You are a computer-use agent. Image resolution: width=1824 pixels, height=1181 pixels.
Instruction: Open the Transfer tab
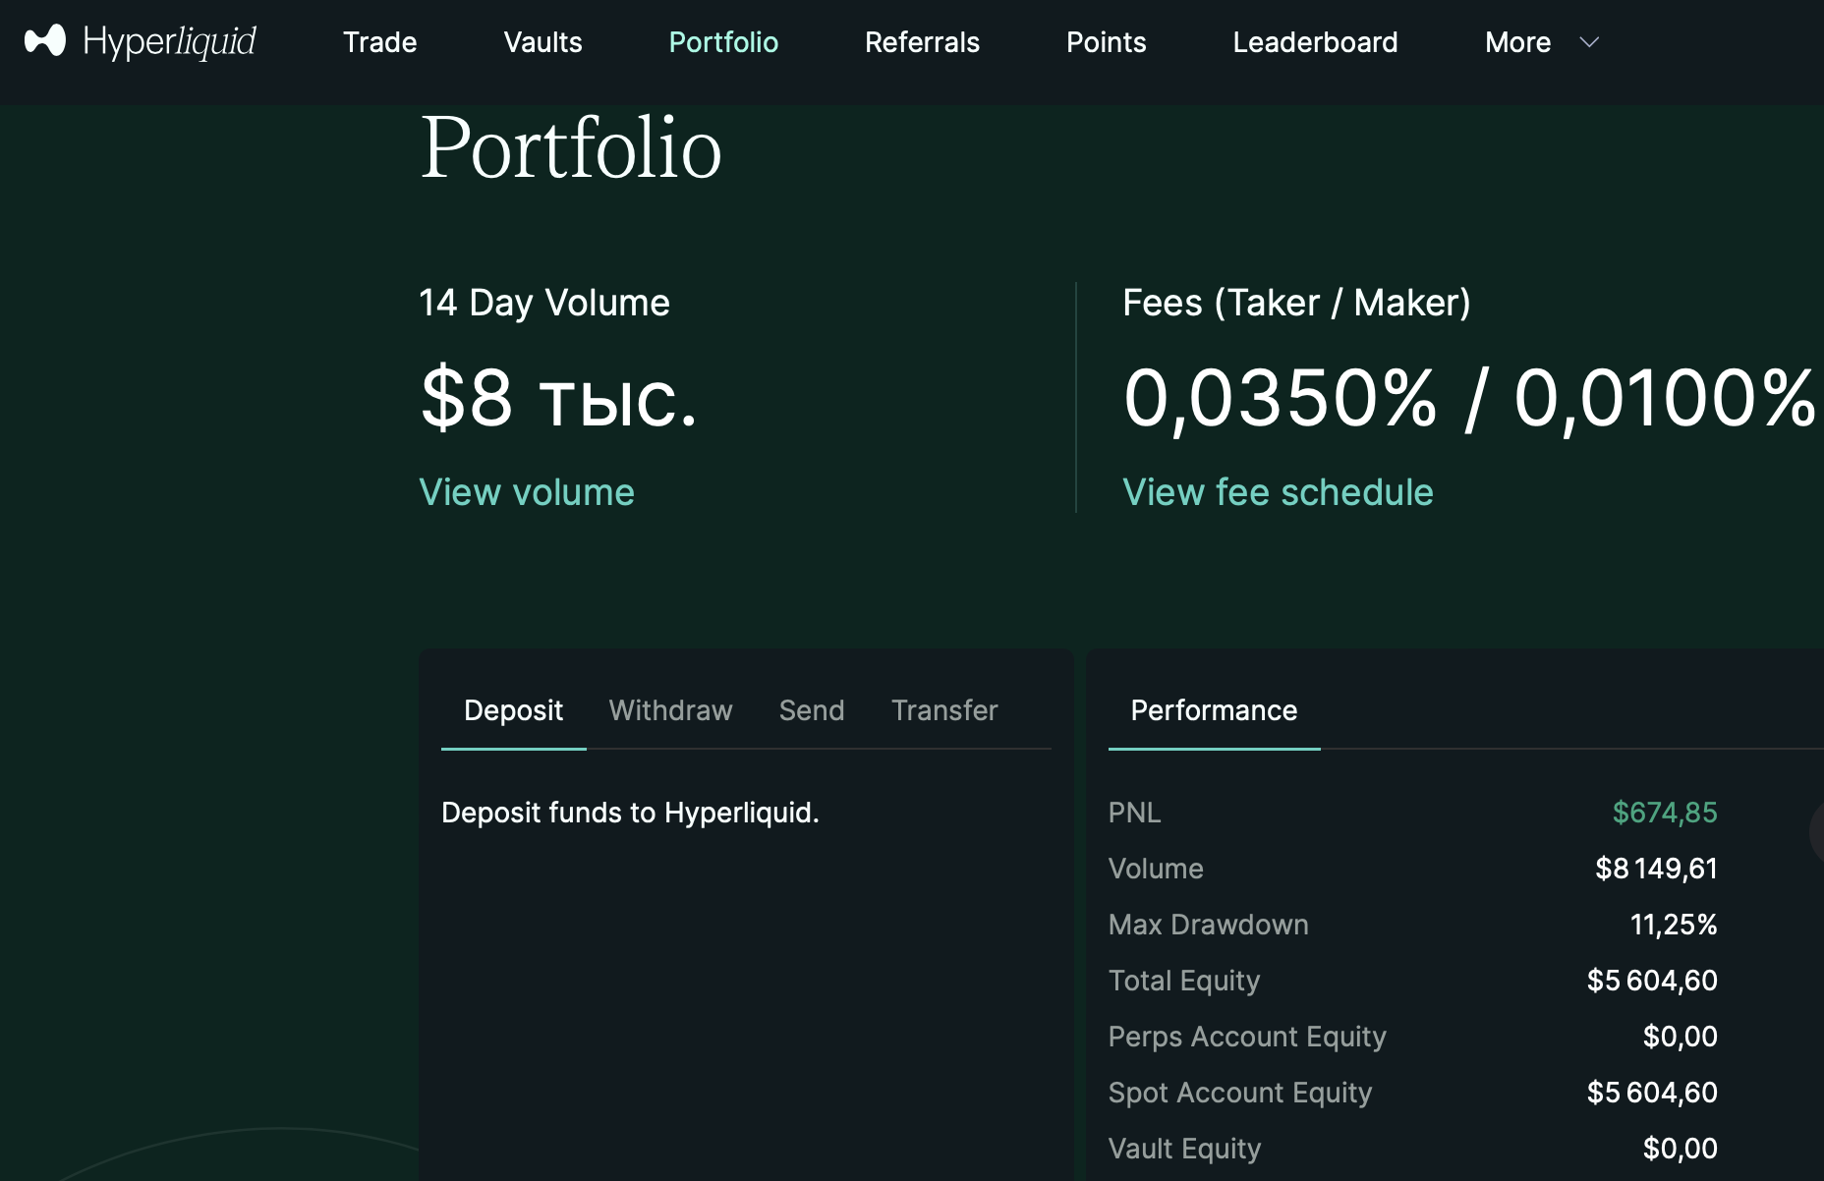coord(944,710)
